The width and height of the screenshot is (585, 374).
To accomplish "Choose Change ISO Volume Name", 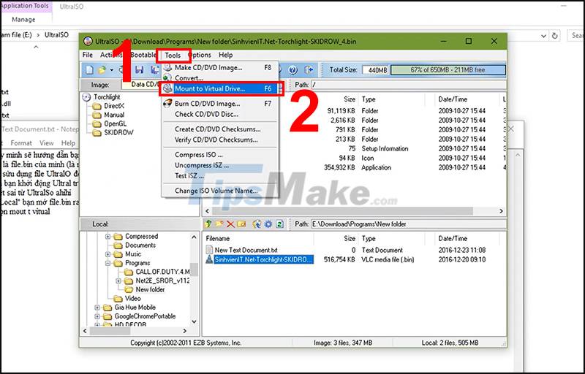I will (x=221, y=191).
